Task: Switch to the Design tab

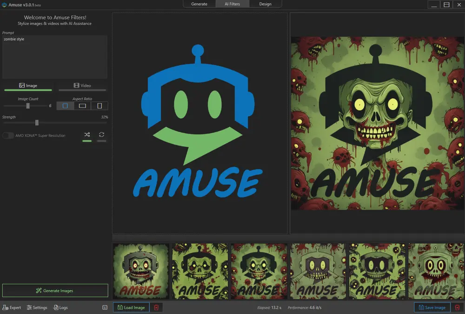Action: tap(265, 4)
